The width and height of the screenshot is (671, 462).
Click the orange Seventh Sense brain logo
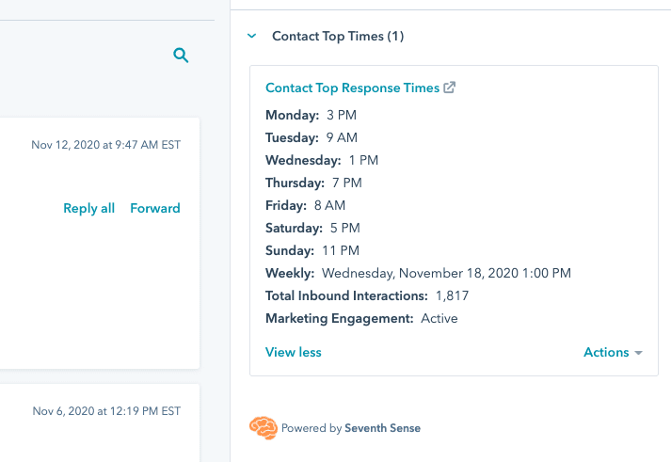coord(263,428)
